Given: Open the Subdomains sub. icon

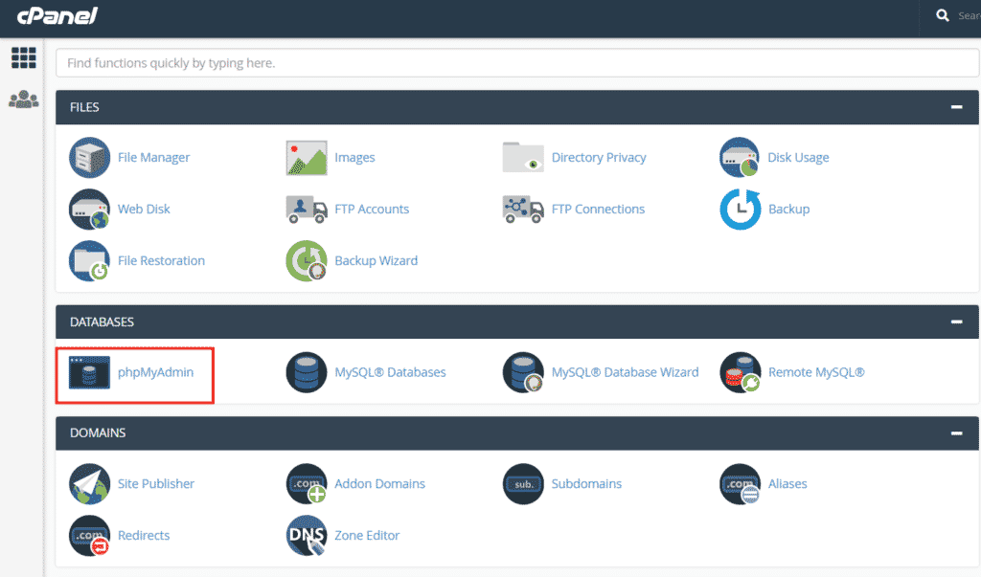Looking at the screenshot, I should (x=523, y=484).
